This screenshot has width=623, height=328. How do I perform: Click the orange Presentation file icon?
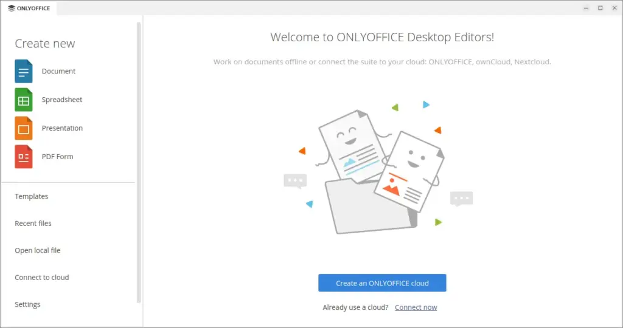click(x=24, y=129)
